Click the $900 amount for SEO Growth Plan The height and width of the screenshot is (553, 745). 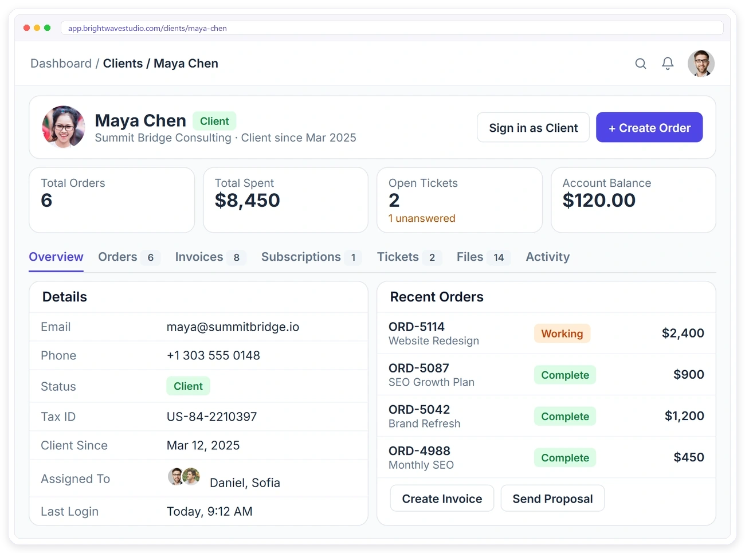(688, 374)
